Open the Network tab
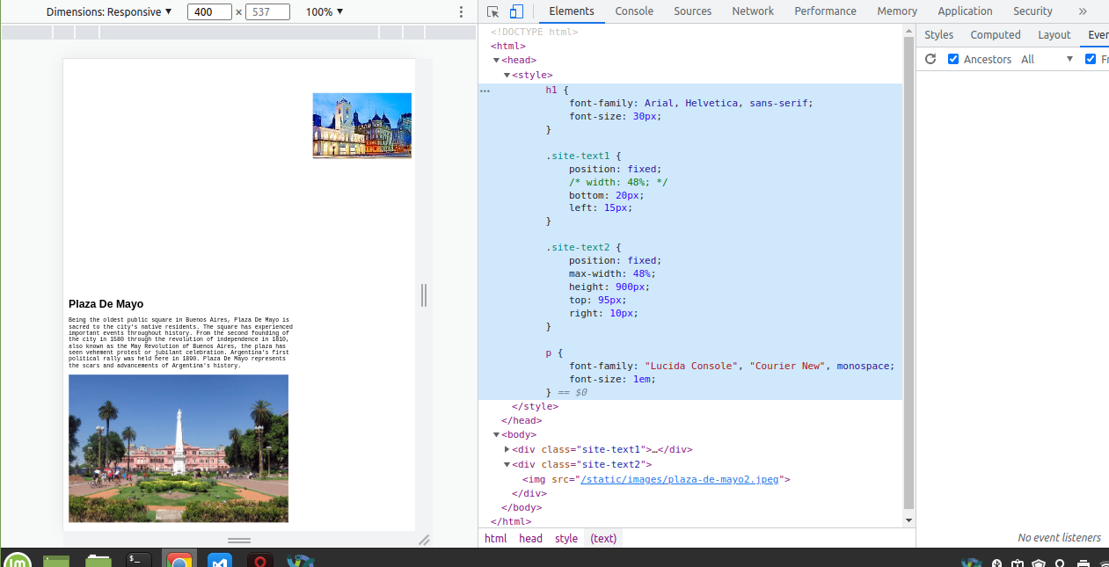This screenshot has height=567, width=1109. (x=753, y=11)
